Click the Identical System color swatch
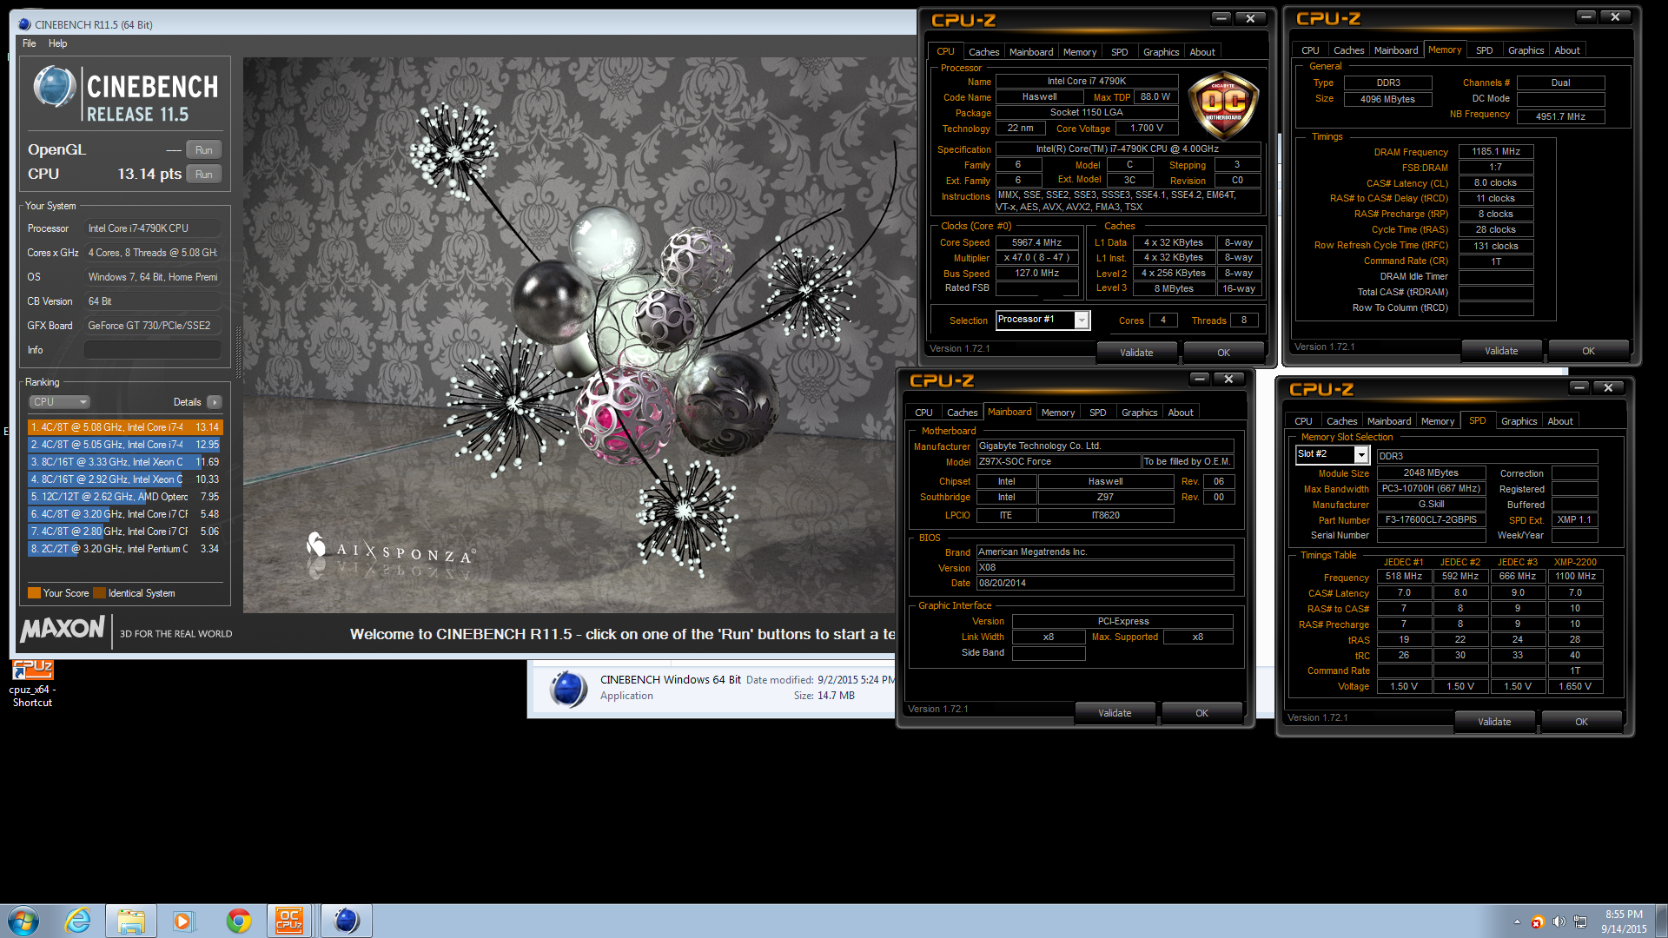1668x938 pixels. click(99, 593)
